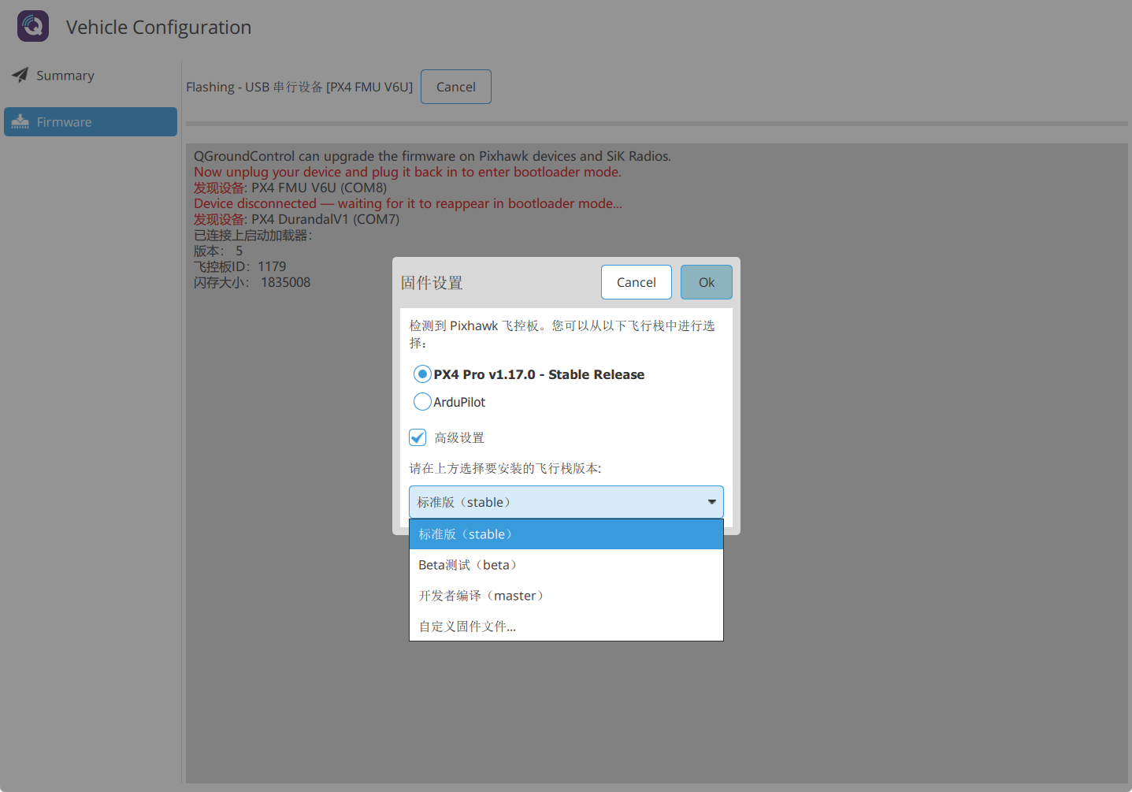Choose Beta测试（beta） from the list
The height and width of the screenshot is (792, 1132).
[566, 565]
